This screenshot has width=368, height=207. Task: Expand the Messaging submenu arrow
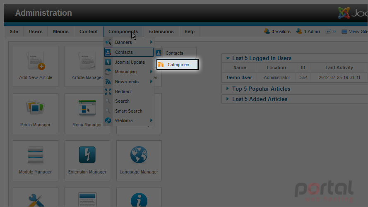(x=151, y=72)
